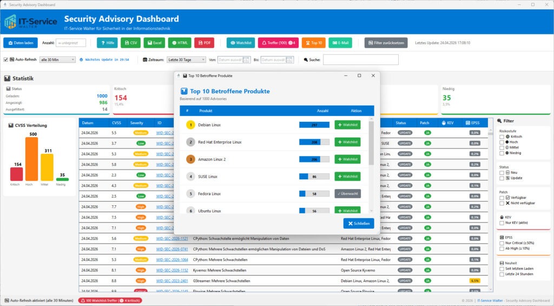
Task: Click yellow Mittel bar in CVSS Verteilung
Action: (47, 167)
